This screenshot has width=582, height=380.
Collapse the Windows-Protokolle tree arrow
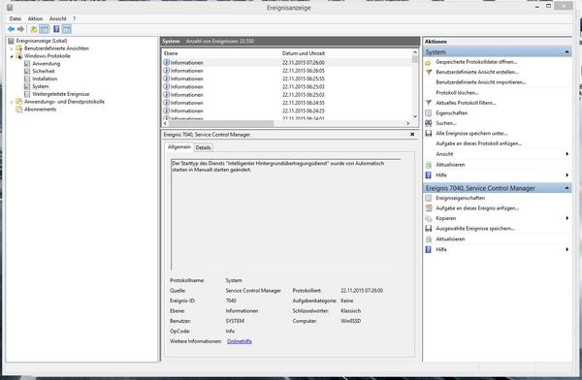click(x=12, y=56)
